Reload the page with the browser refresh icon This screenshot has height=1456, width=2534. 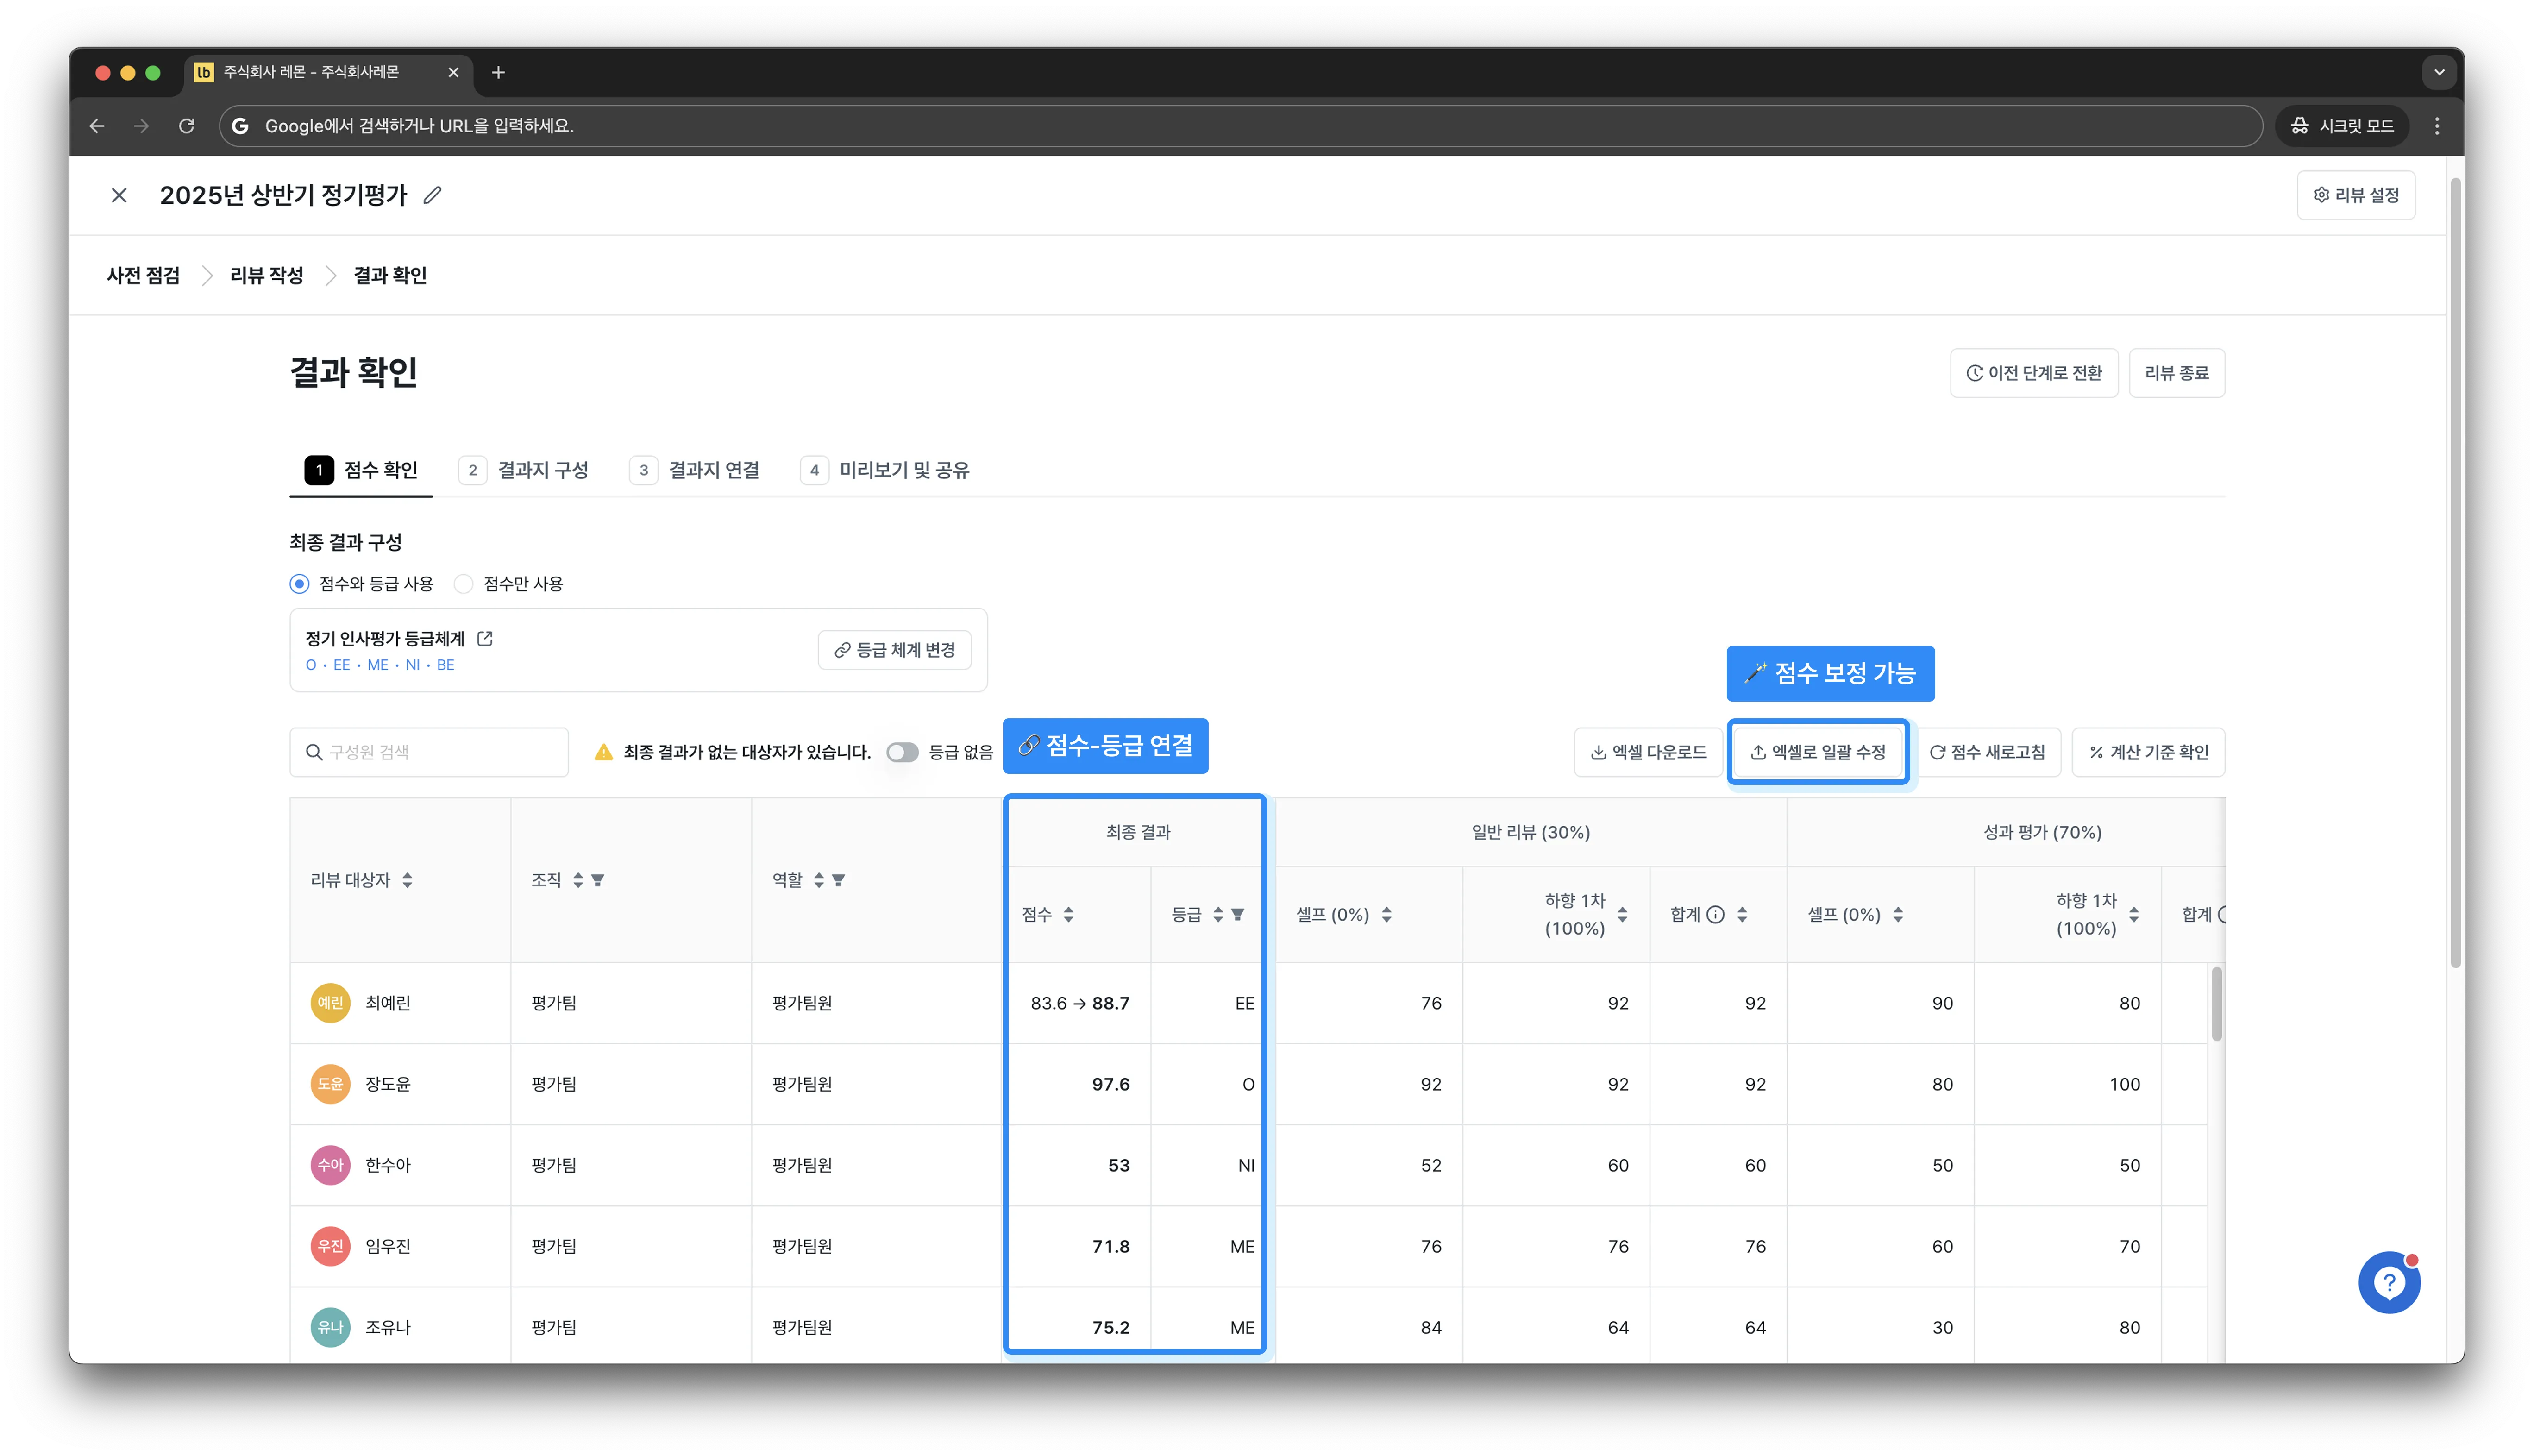tap(186, 126)
